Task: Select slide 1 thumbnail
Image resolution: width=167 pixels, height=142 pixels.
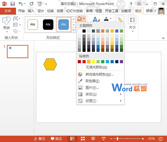Action: 18,52
